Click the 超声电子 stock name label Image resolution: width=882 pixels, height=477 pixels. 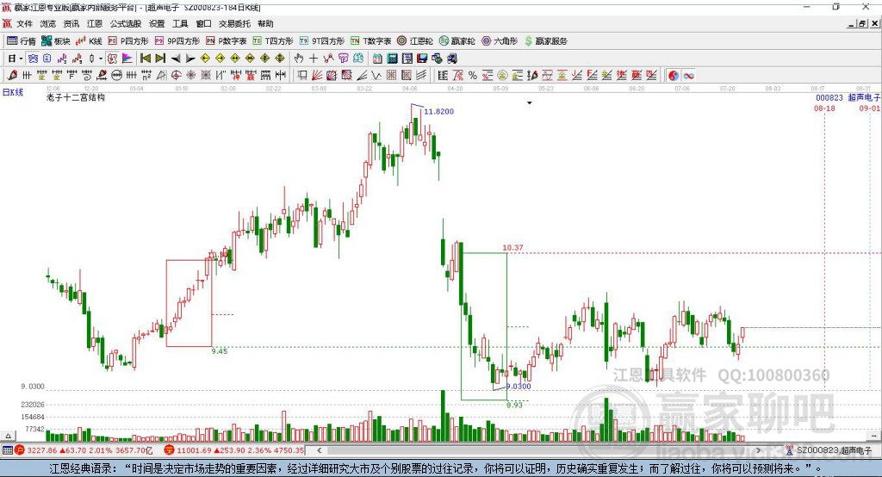[x=864, y=98]
